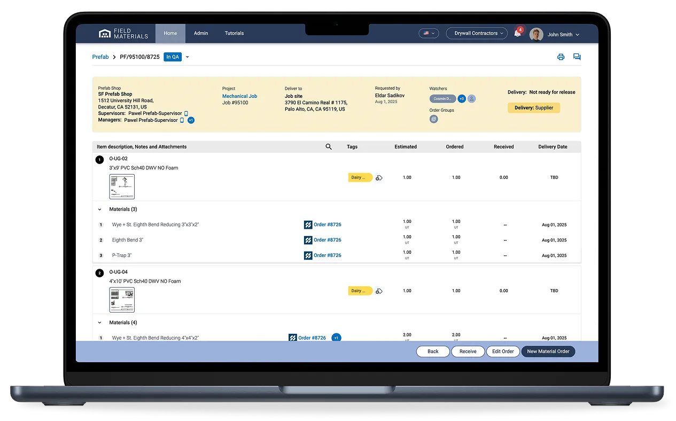
Task: Open the comments chat icon
Action: (577, 57)
